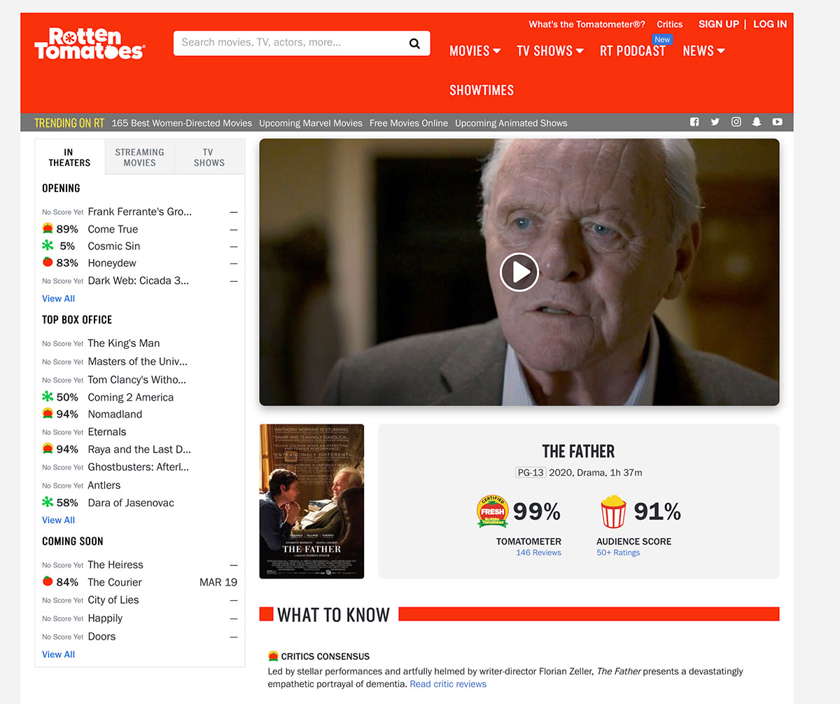Click the Sign Up link
Viewport: 840px width, 704px height.
(719, 24)
